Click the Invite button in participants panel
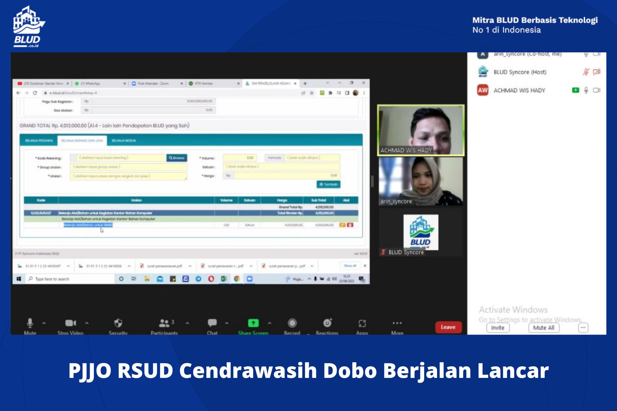 point(498,328)
